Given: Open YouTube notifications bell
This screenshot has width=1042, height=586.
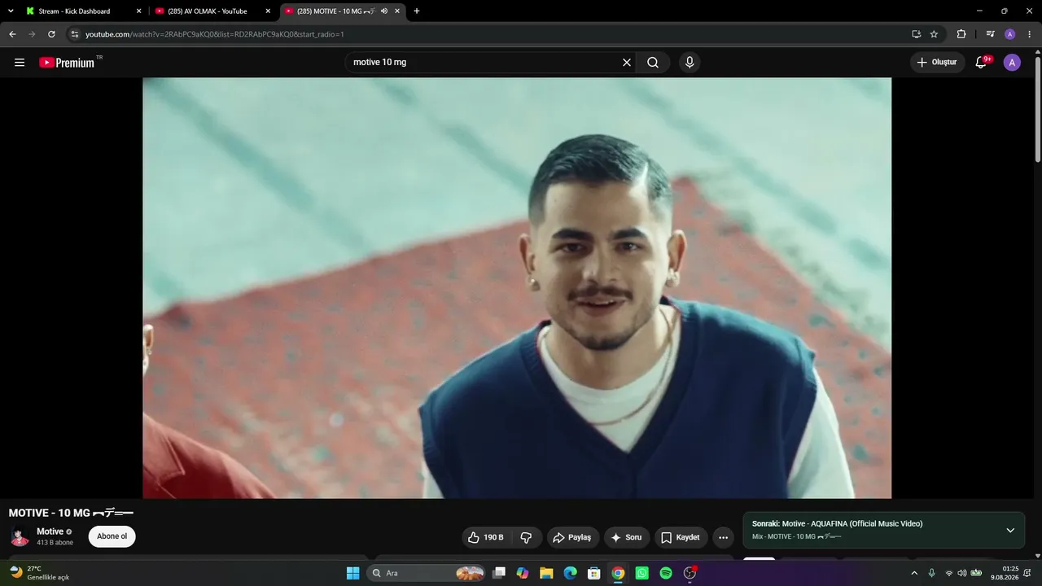Looking at the screenshot, I should pos(982,63).
